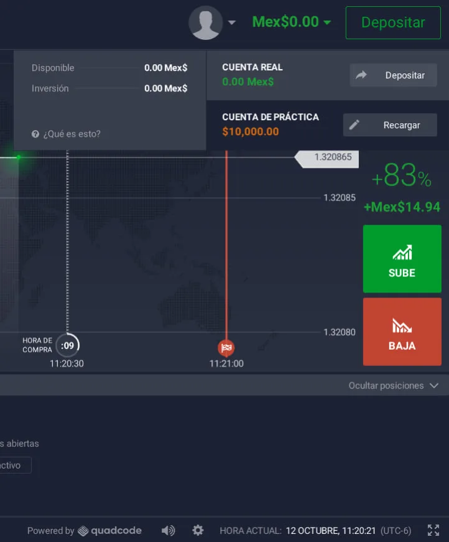This screenshot has height=542, width=449.
Task: Click the quadcode logo
Action: pyautogui.click(x=109, y=531)
